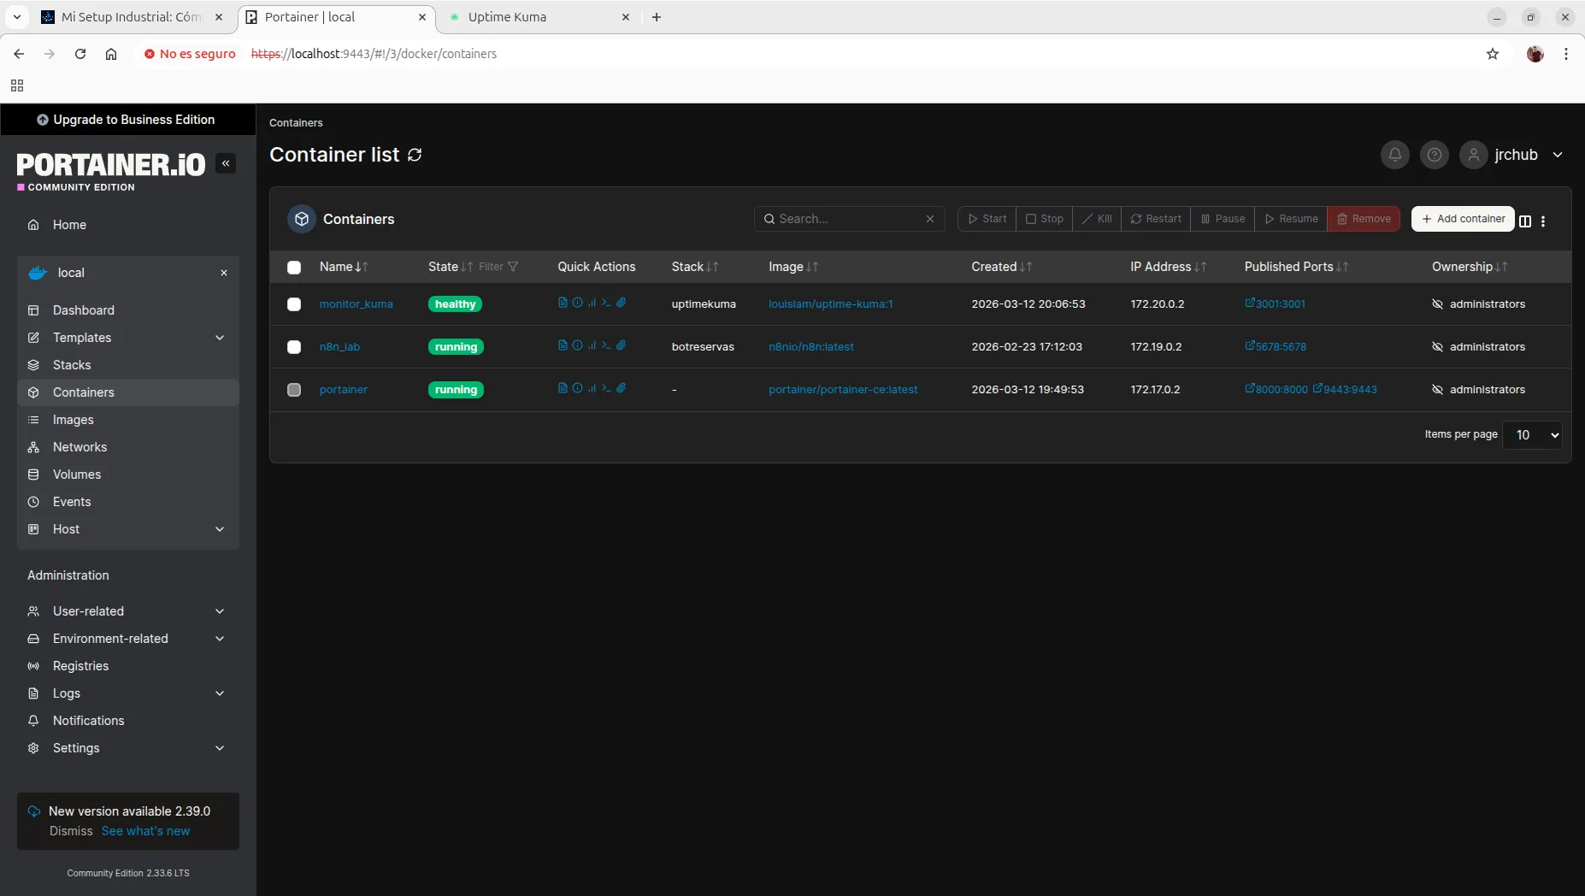This screenshot has height=896, width=1585.
Task: Expand the Logs section
Action: (x=128, y=693)
